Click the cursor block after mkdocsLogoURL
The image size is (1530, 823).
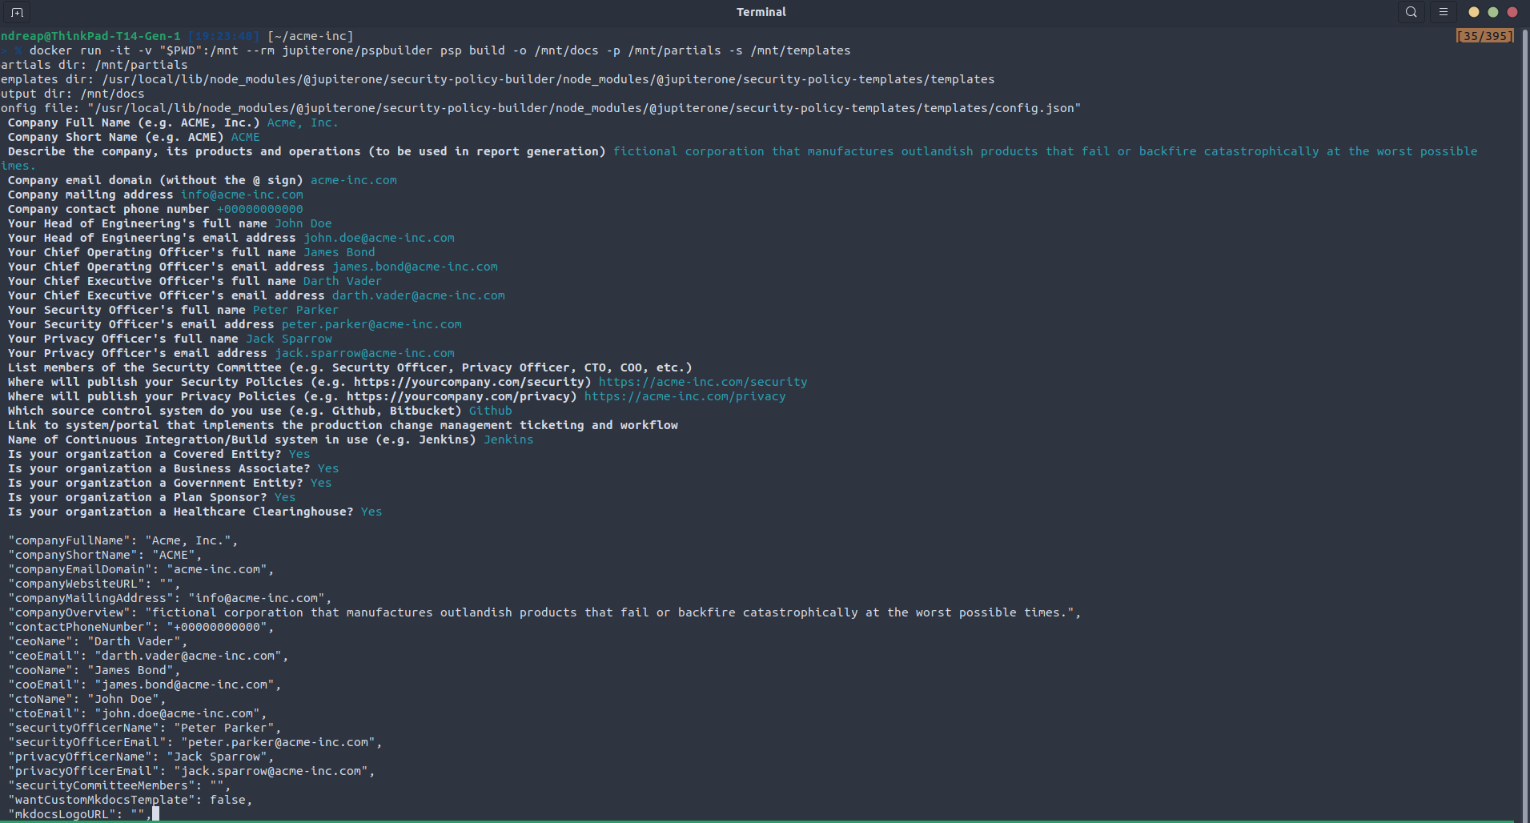click(x=155, y=813)
